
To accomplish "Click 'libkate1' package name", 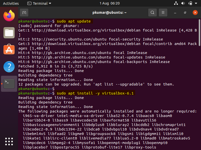I will click(32, 138).
